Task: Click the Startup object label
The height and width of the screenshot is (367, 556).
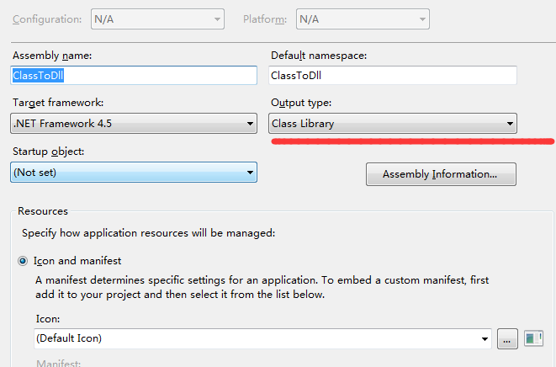Action: [49, 152]
